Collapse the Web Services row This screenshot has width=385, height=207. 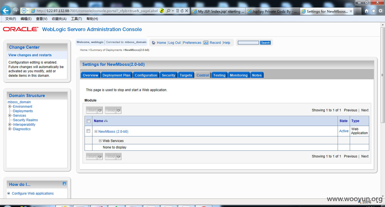(100, 141)
